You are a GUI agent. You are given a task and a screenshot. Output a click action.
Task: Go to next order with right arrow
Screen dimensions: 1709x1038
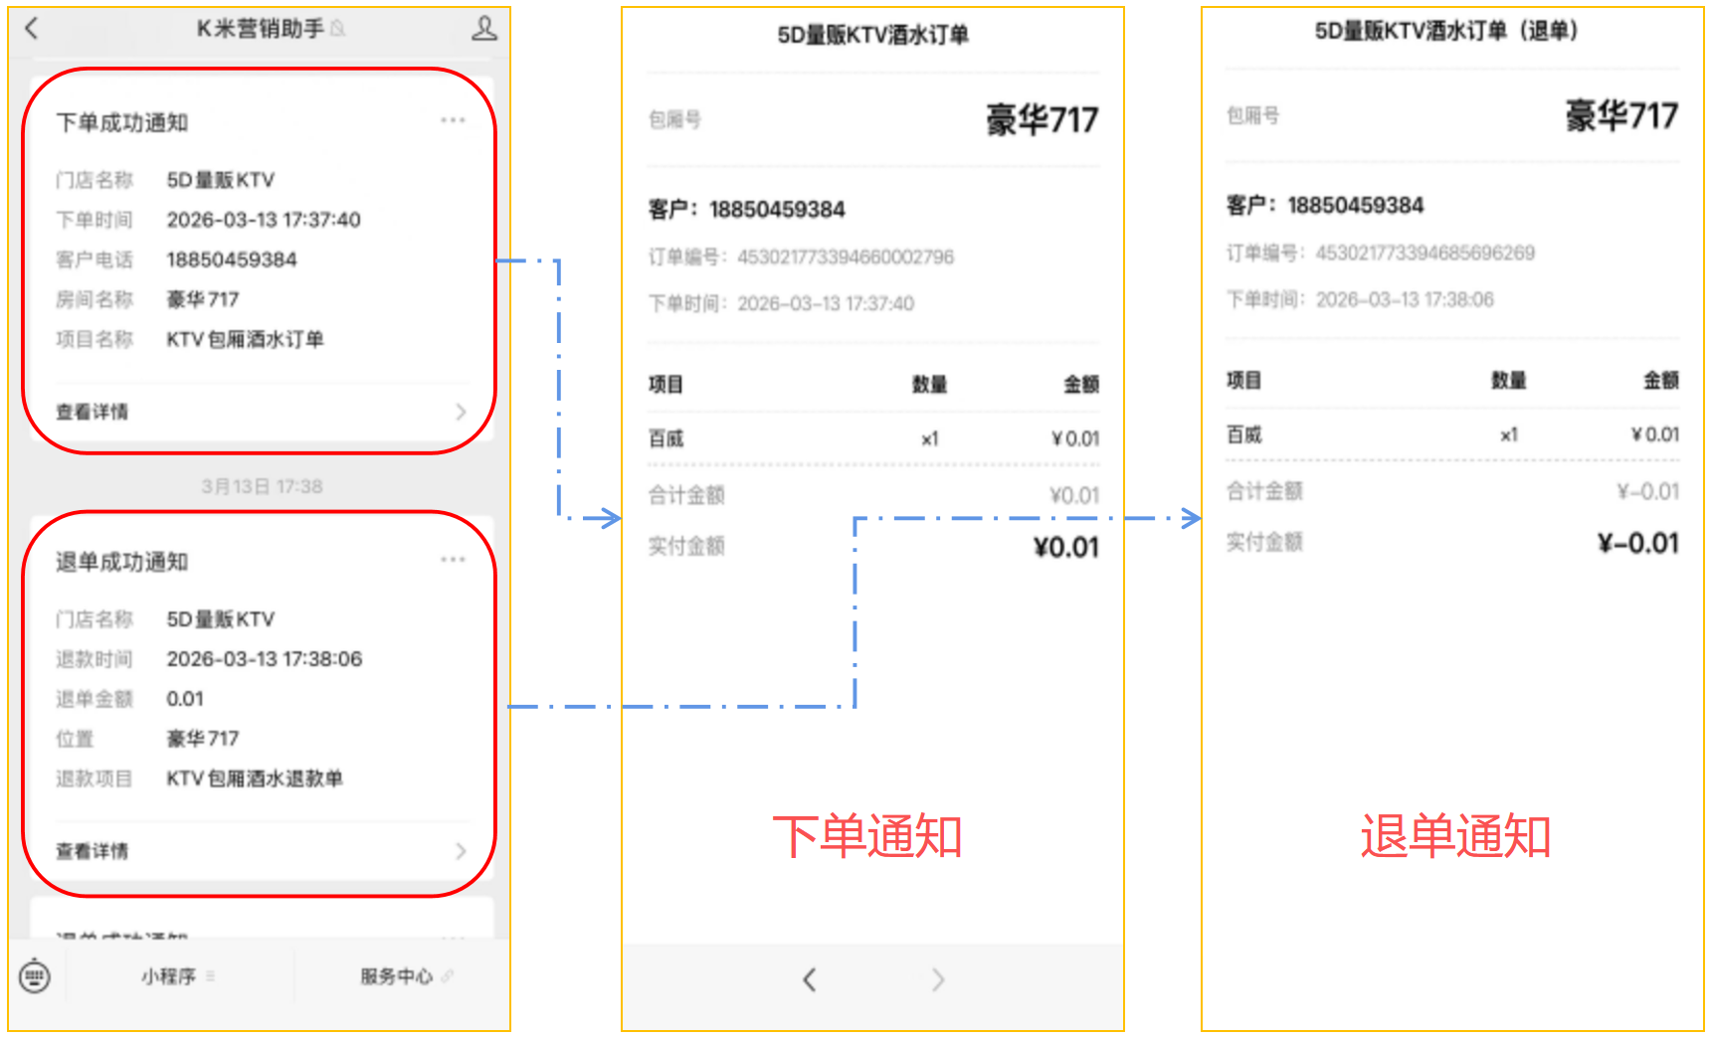click(x=938, y=979)
